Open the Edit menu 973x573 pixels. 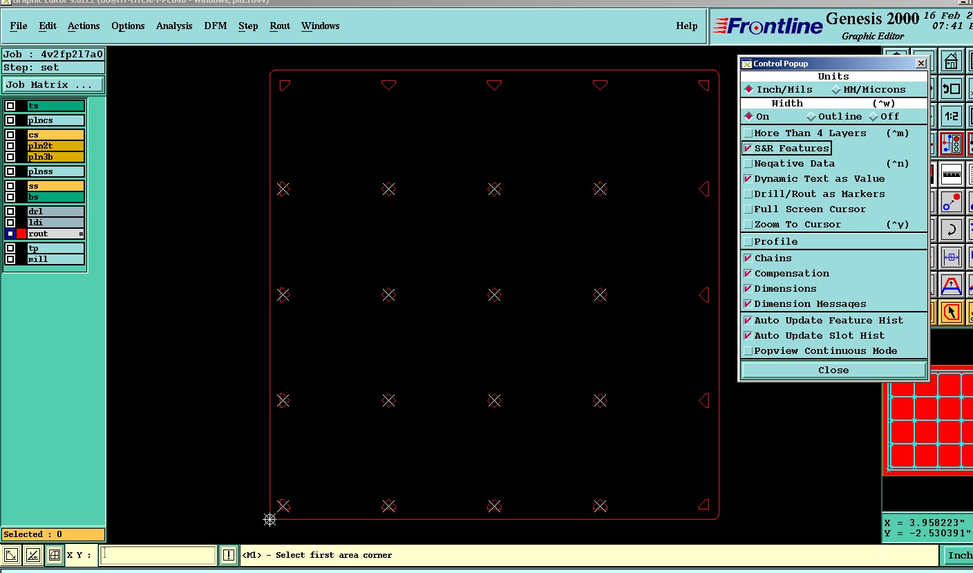pyautogui.click(x=48, y=26)
